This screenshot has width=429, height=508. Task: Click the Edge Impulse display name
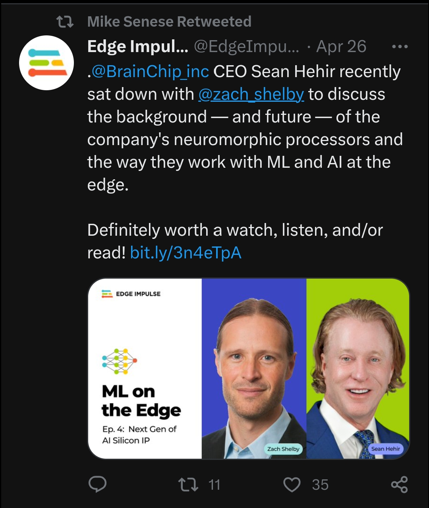click(137, 47)
